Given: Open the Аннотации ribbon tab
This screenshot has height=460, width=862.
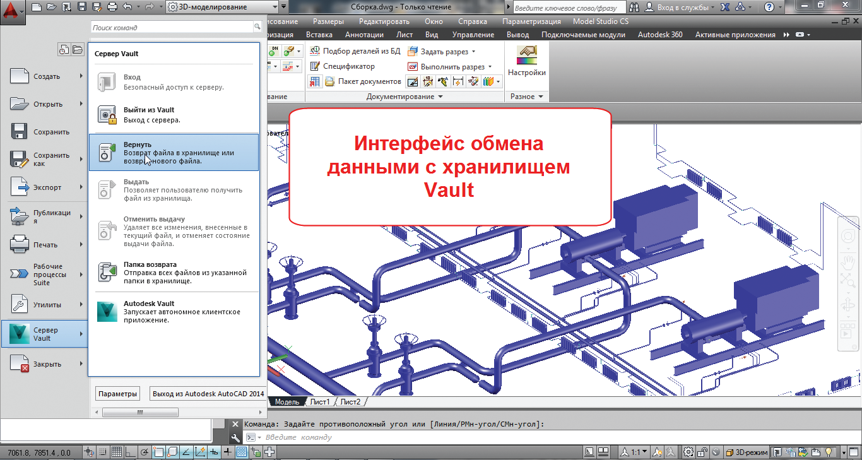Looking at the screenshot, I should (364, 35).
